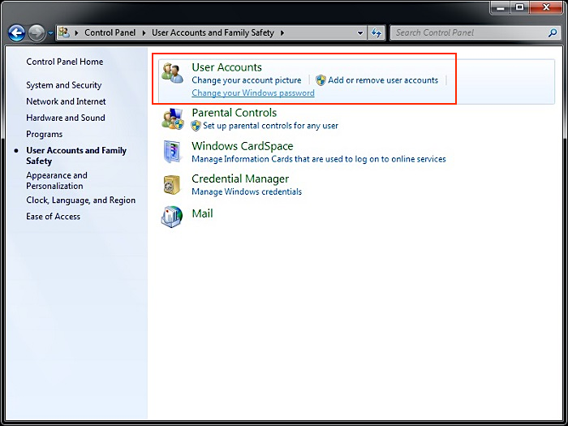Screen dimensions: 568x426
Task: Click the Windows CardSpace icon
Action: [172, 152]
